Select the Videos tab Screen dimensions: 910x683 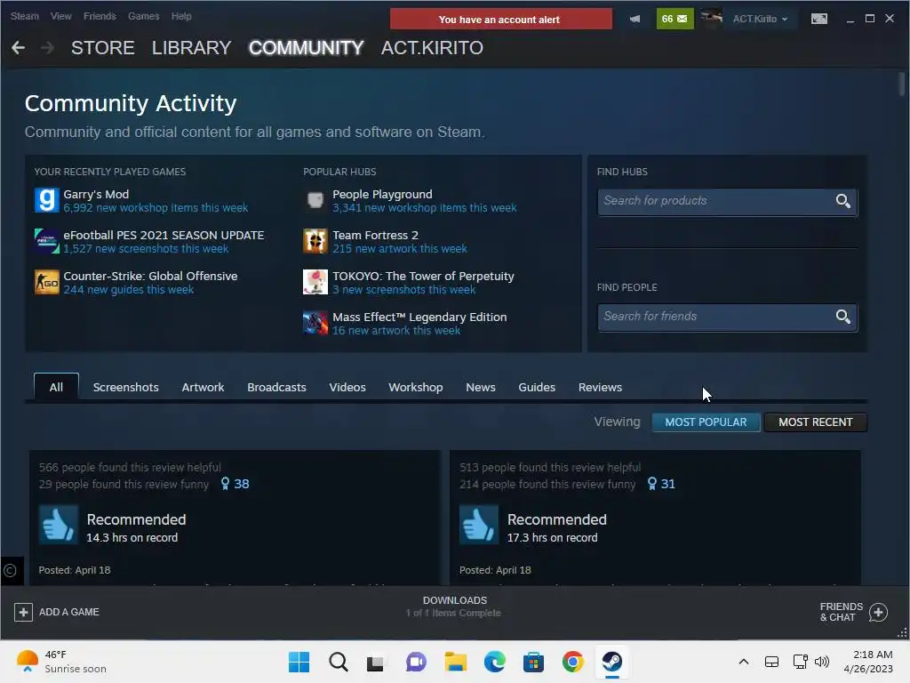click(347, 387)
